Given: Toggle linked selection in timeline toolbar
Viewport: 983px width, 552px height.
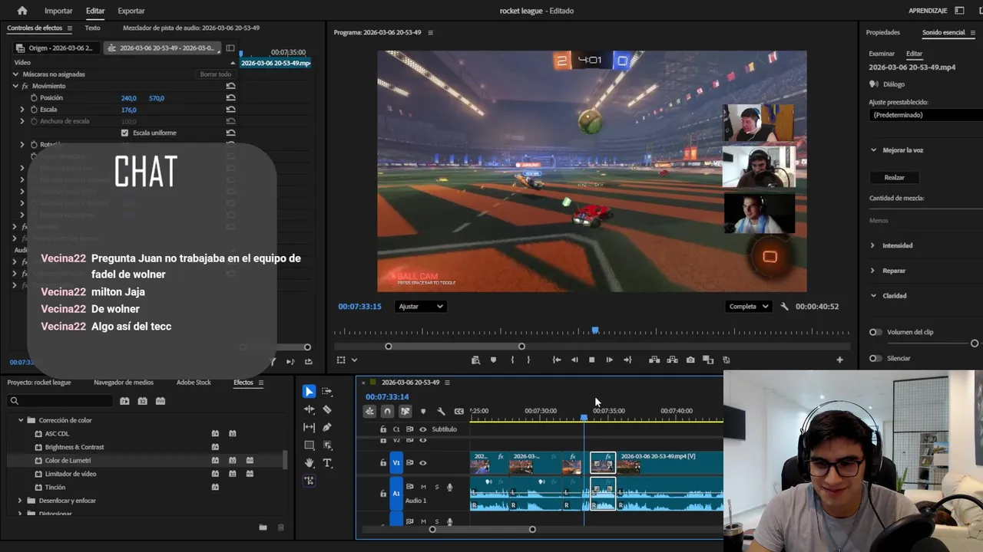Looking at the screenshot, I should coord(405,412).
